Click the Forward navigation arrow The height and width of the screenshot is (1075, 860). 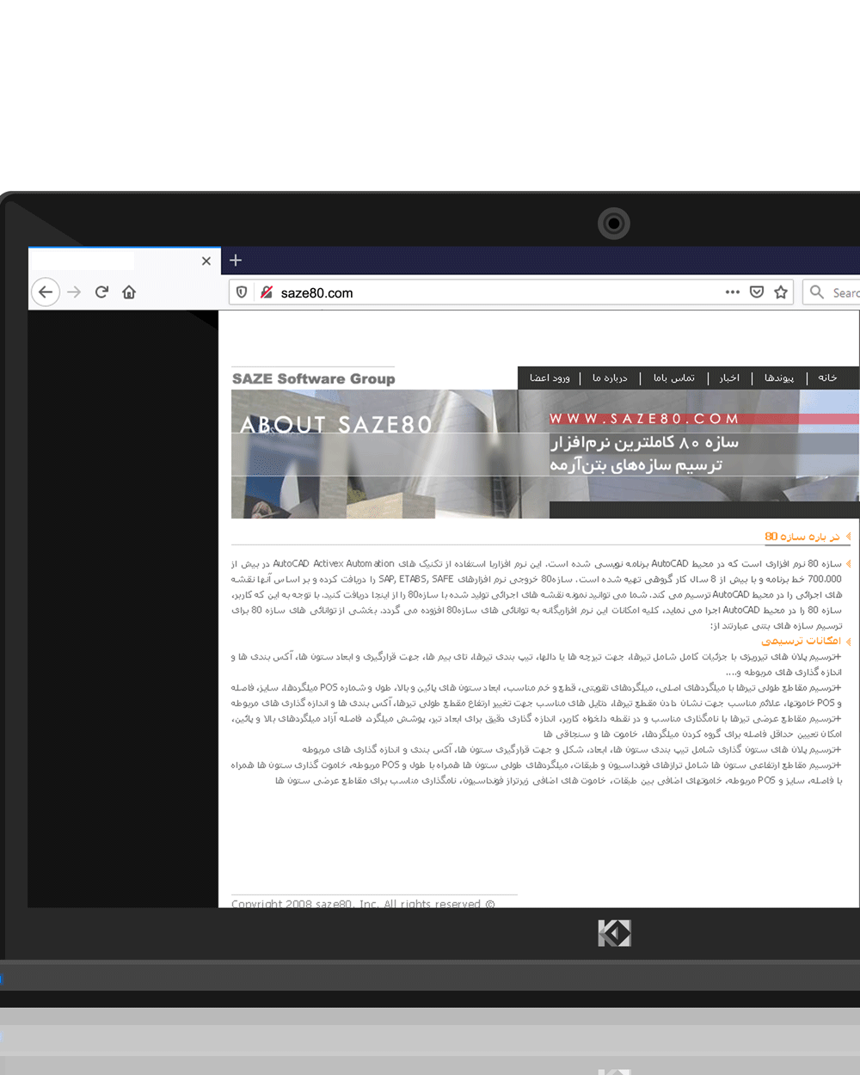74,292
